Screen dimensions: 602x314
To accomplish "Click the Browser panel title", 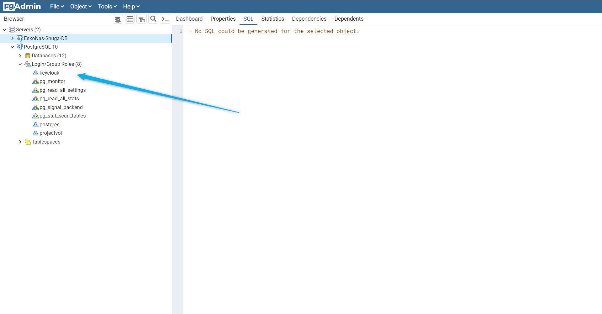I will (14, 19).
